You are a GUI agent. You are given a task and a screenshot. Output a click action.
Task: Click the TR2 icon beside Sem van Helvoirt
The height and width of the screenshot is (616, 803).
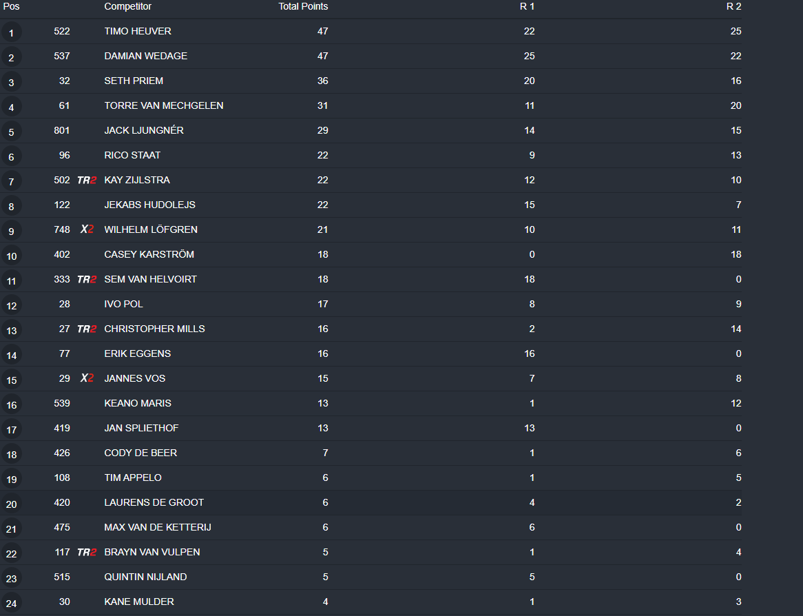tap(86, 280)
